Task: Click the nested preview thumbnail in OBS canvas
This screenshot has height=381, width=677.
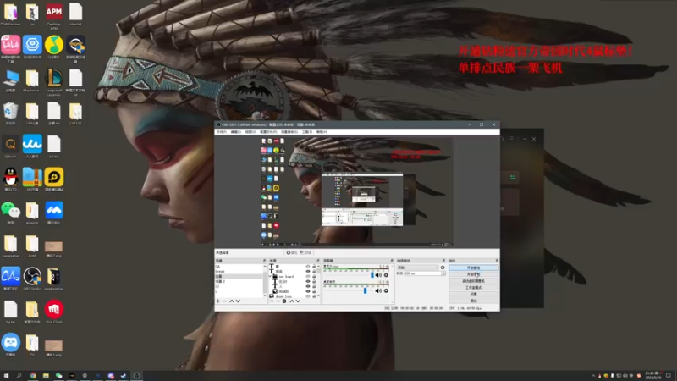Action: [362, 200]
